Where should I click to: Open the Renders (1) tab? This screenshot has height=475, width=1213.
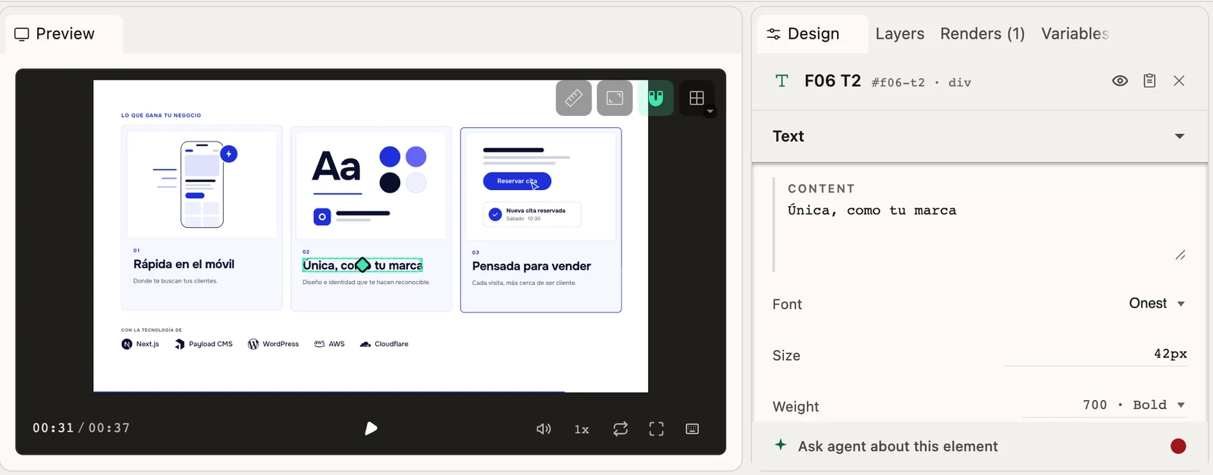(x=983, y=33)
